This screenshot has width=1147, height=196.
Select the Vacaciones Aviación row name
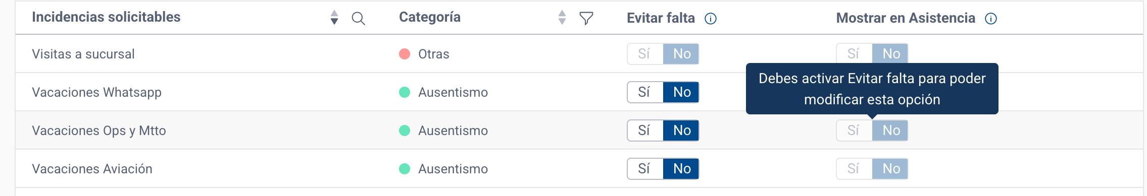point(92,169)
